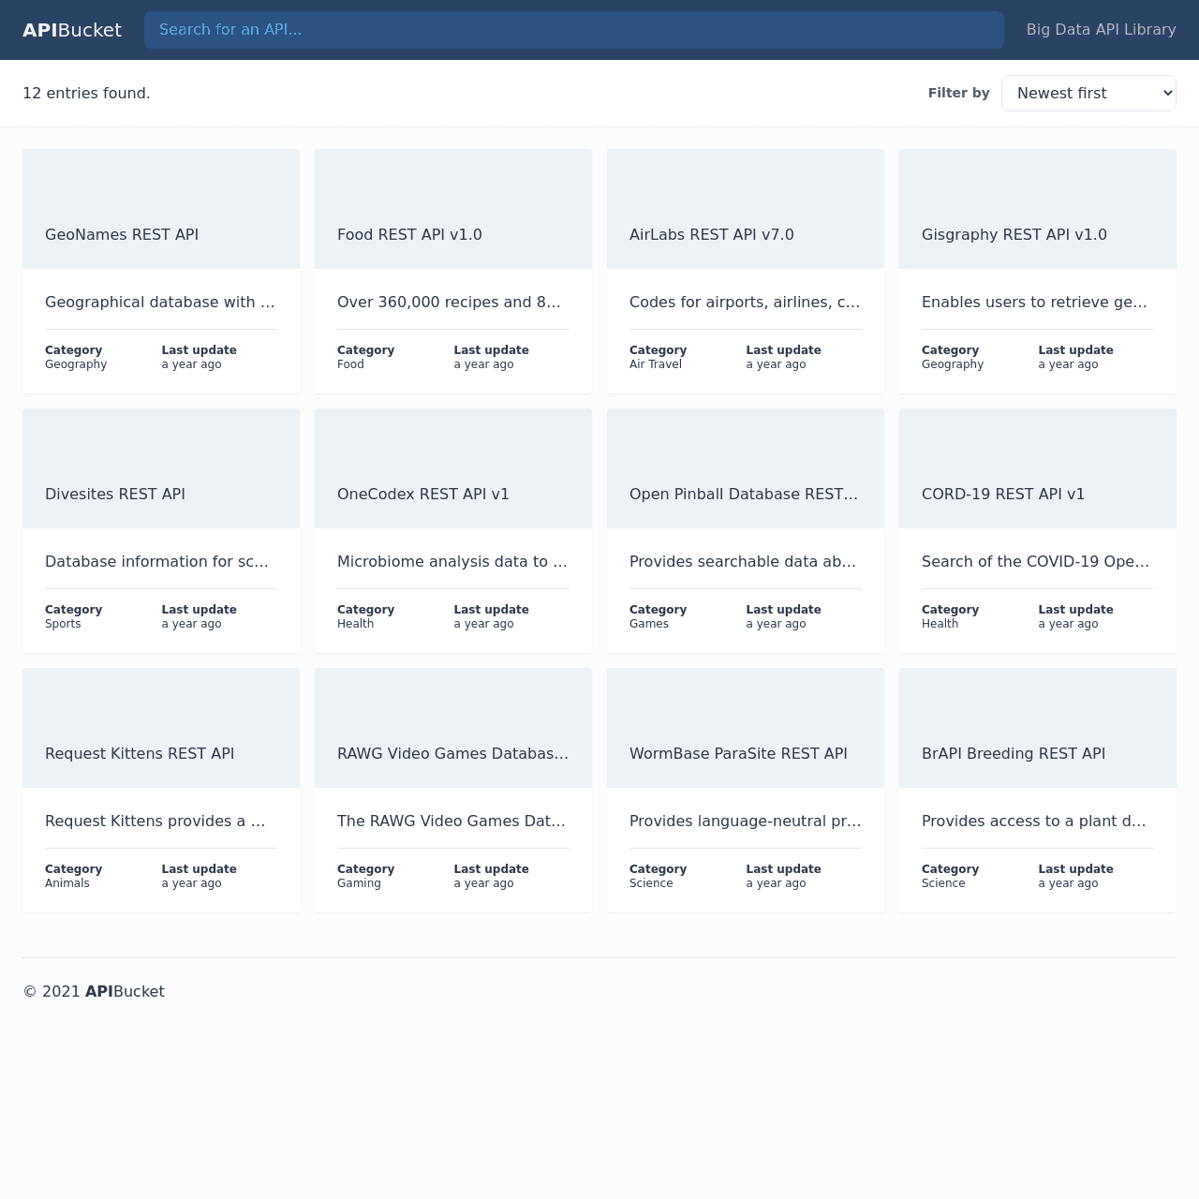Click the APIBucket logo in header
Viewport: 1199px width, 1199px height.
[x=72, y=30]
